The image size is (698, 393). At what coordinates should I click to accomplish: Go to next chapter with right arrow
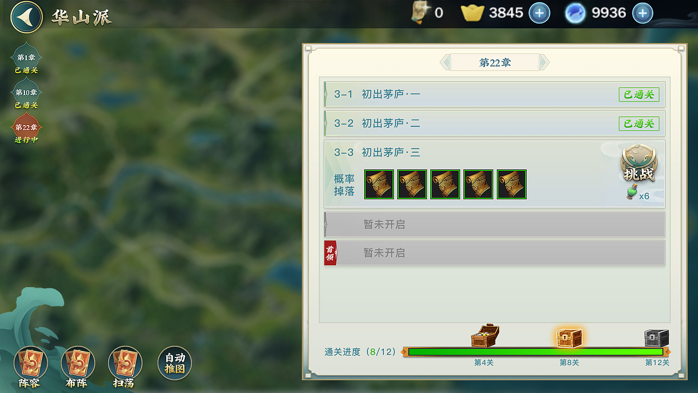click(543, 62)
